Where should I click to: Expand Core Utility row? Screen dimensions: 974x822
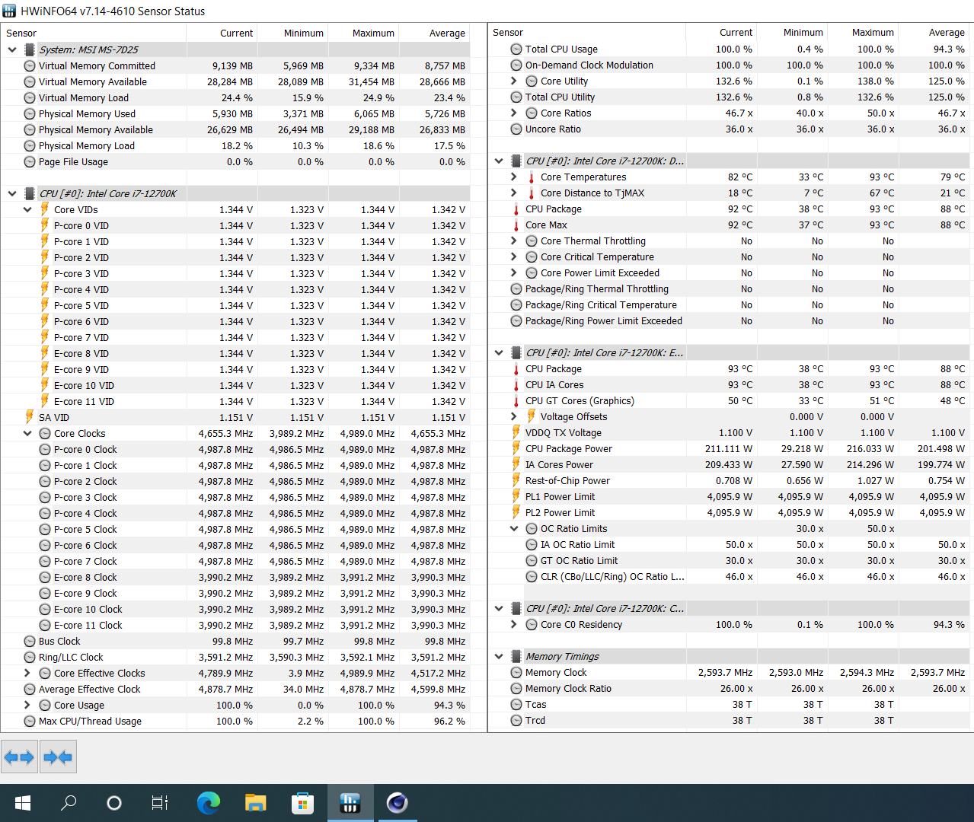point(514,81)
